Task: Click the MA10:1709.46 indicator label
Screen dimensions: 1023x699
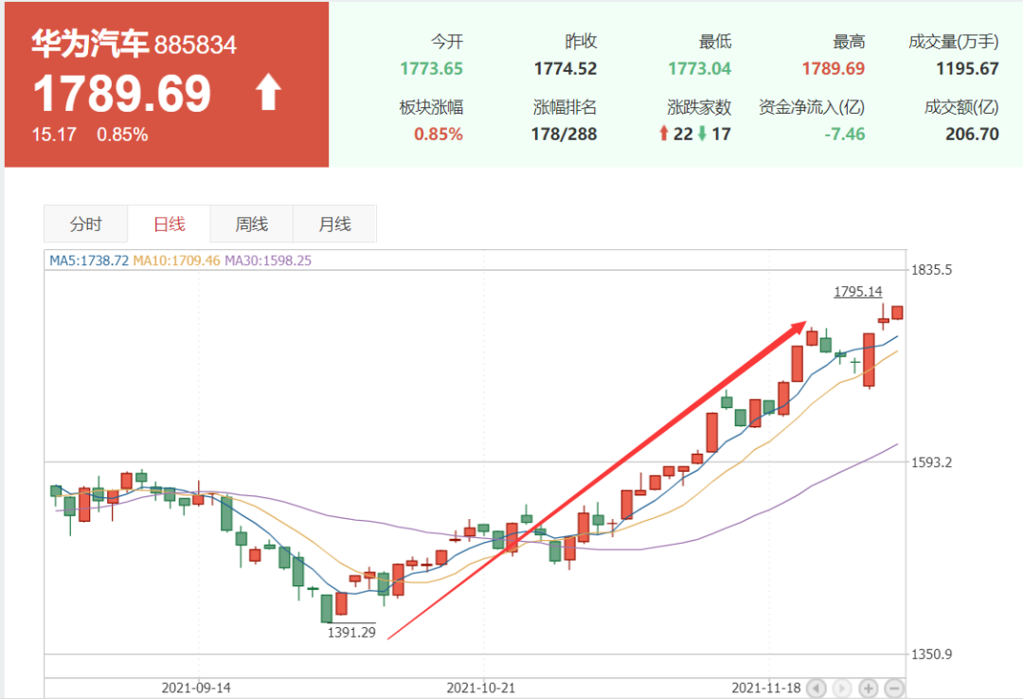Action: point(176,260)
